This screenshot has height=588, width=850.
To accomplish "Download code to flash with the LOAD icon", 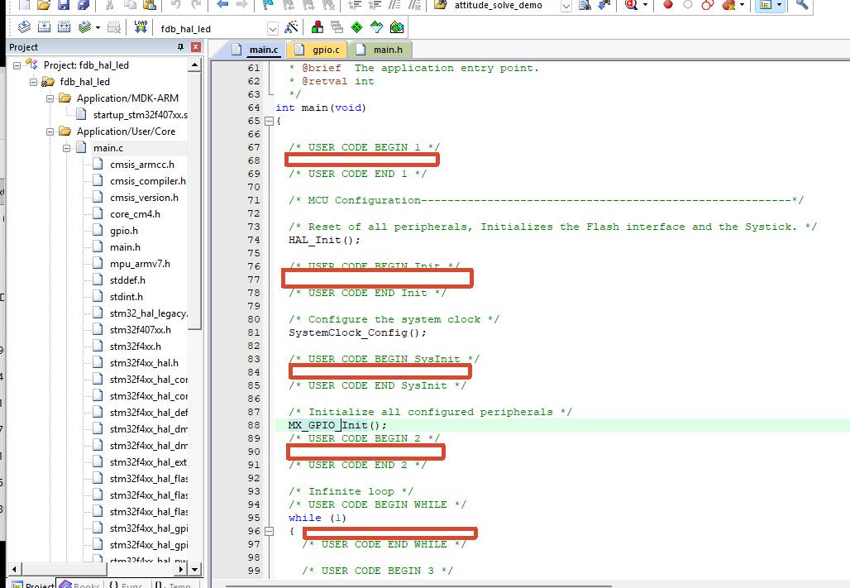I will click(x=141, y=27).
